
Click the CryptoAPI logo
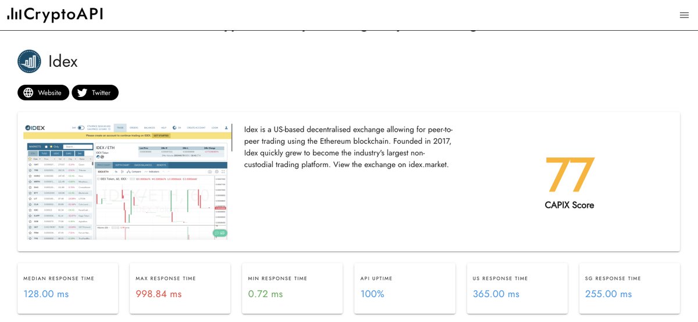click(55, 14)
